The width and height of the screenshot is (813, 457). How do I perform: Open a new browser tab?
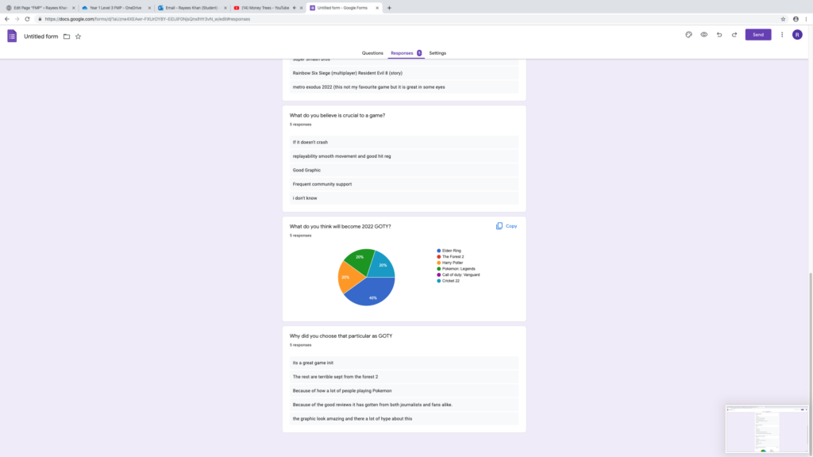pyautogui.click(x=389, y=8)
